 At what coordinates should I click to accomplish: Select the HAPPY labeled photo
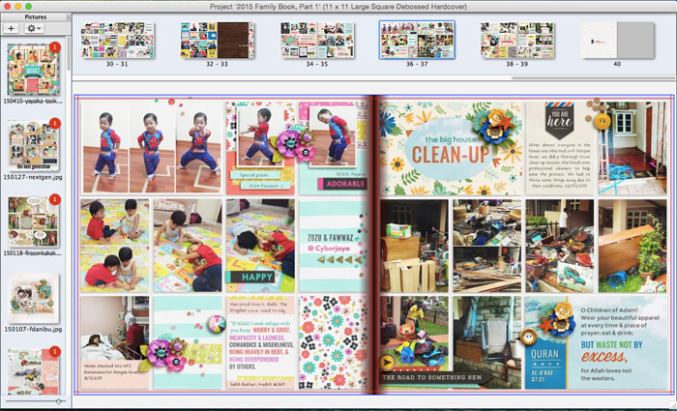(x=260, y=245)
